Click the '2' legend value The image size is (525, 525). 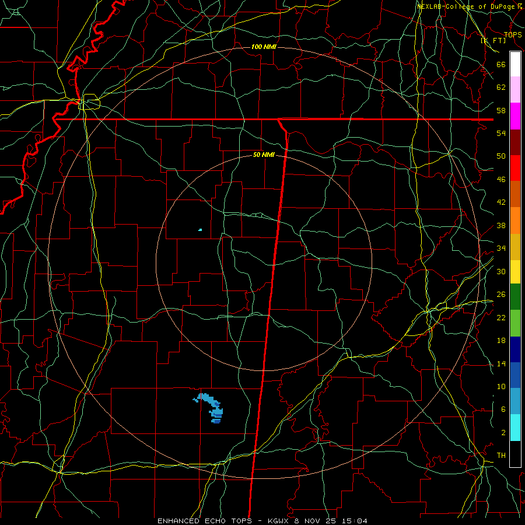[x=503, y=433]
